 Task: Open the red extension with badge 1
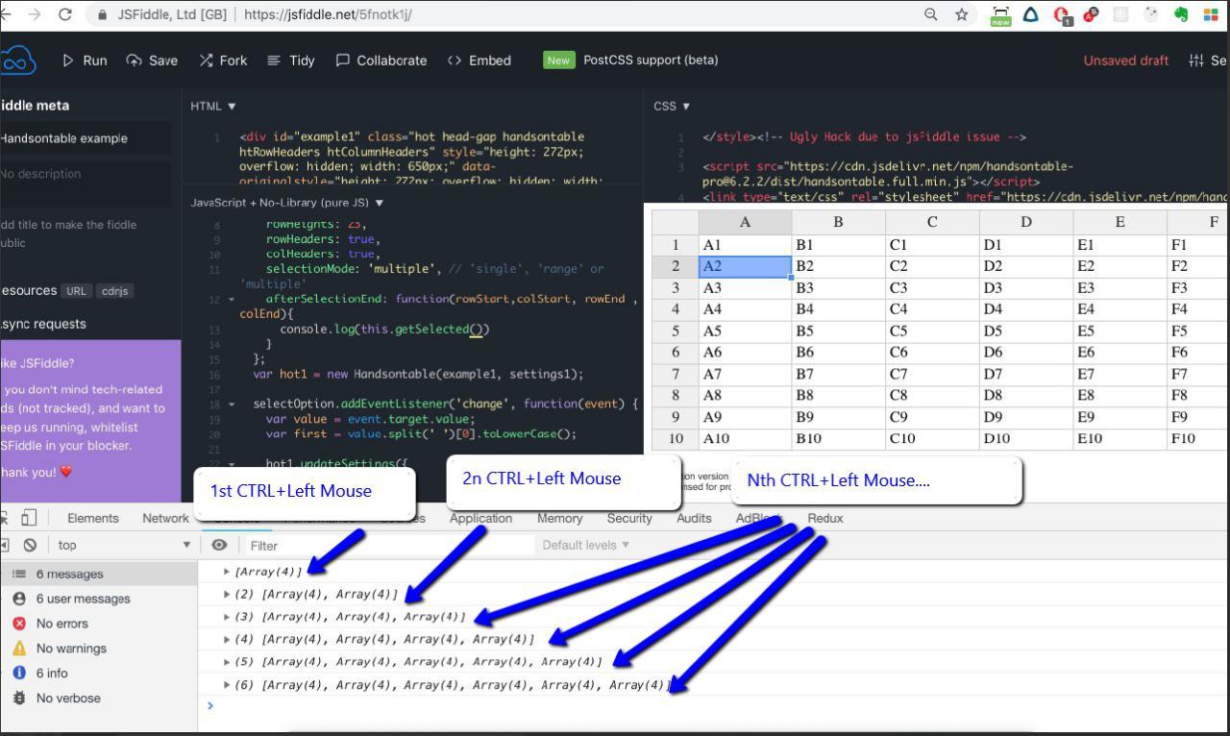1062,15
